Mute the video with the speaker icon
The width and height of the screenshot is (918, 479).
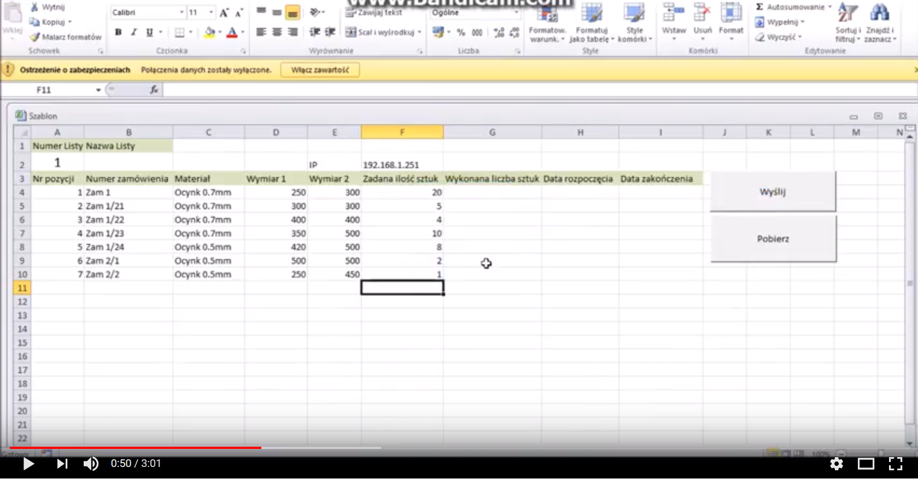[x=91, y=464]
